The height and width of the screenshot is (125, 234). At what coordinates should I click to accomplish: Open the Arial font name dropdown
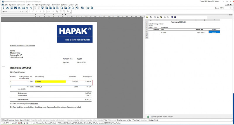20,12
